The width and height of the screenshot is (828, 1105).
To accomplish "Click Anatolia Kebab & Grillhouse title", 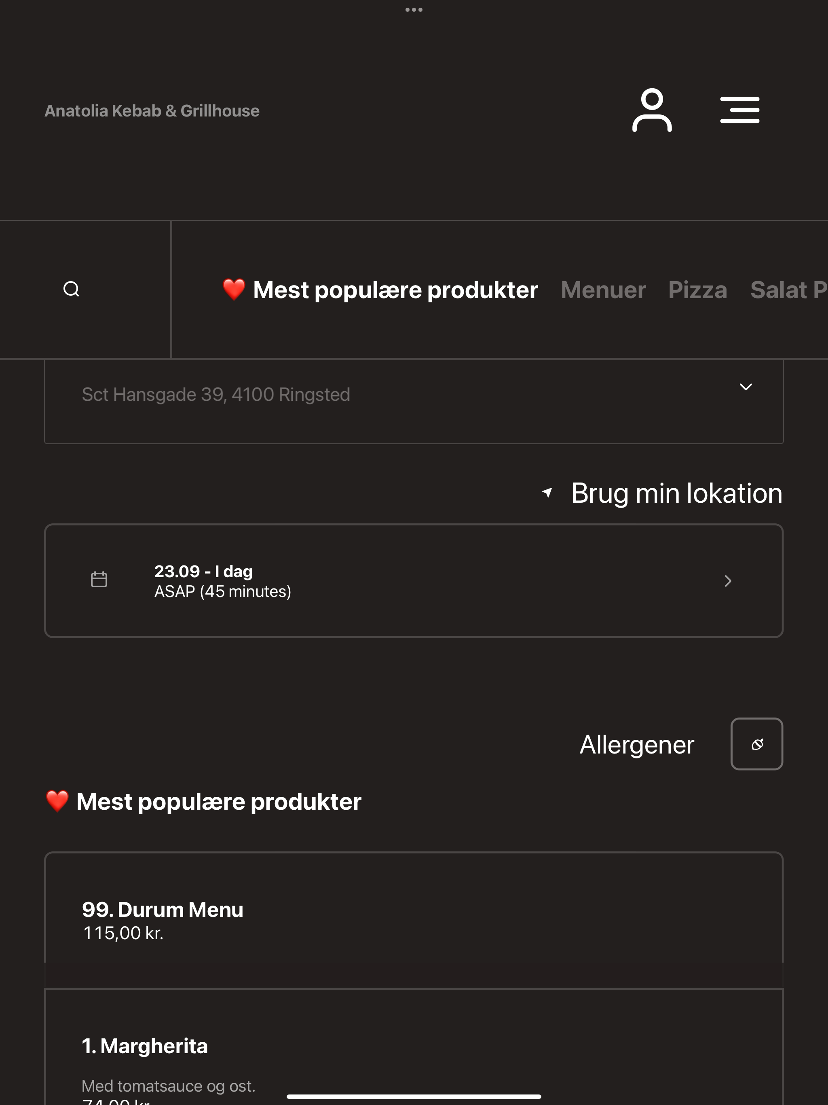I will pyautogui.click(x=152, y=110).
